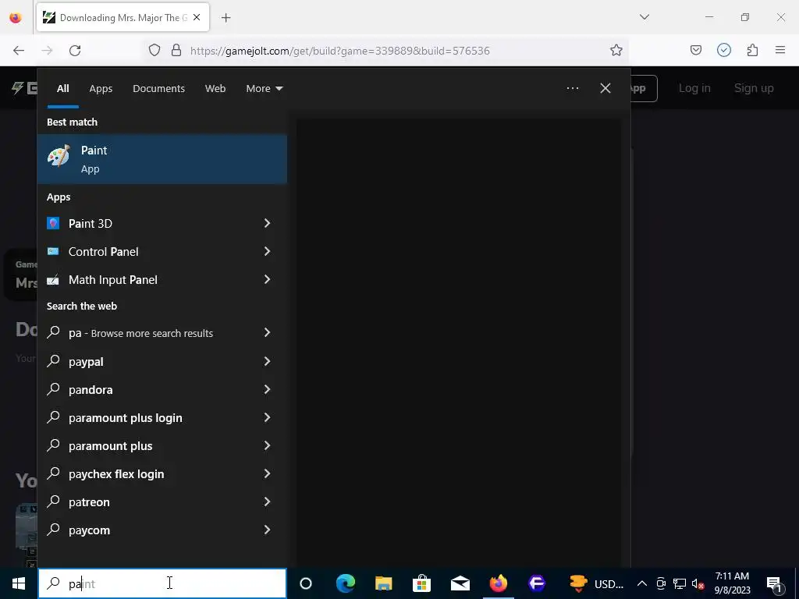Switch to the Web search tab

point(215,88)
